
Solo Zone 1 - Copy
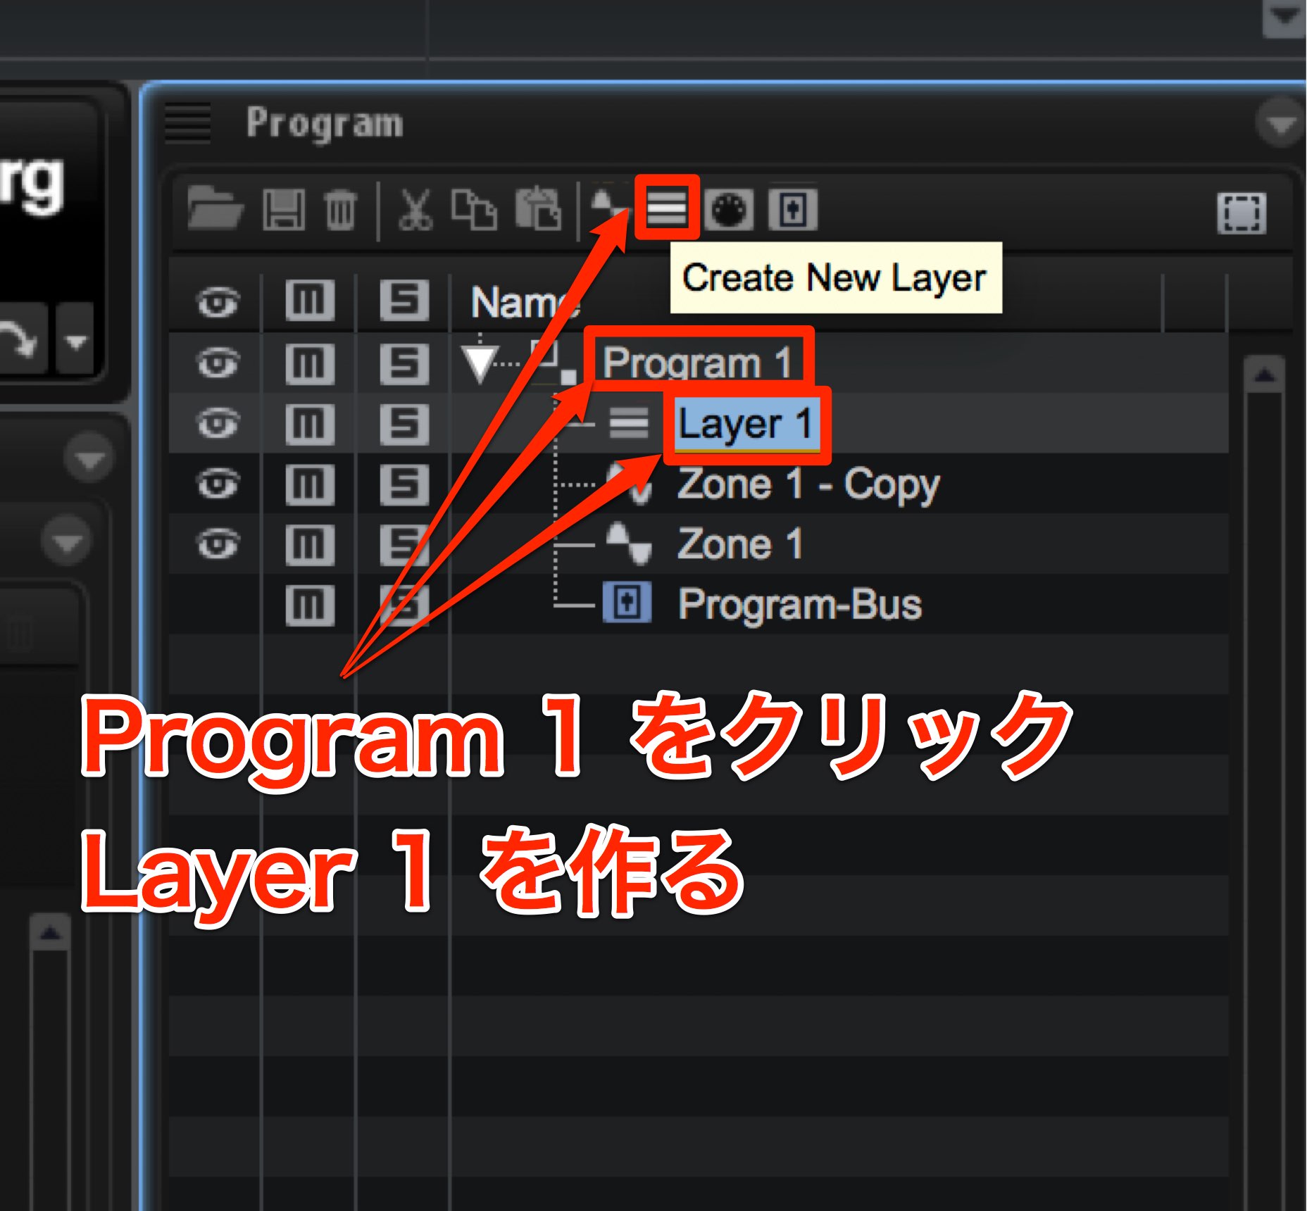tap(404, 484)
